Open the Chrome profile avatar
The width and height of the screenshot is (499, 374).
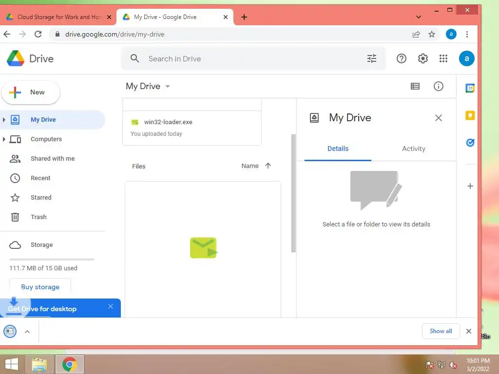tap(451, 34)
